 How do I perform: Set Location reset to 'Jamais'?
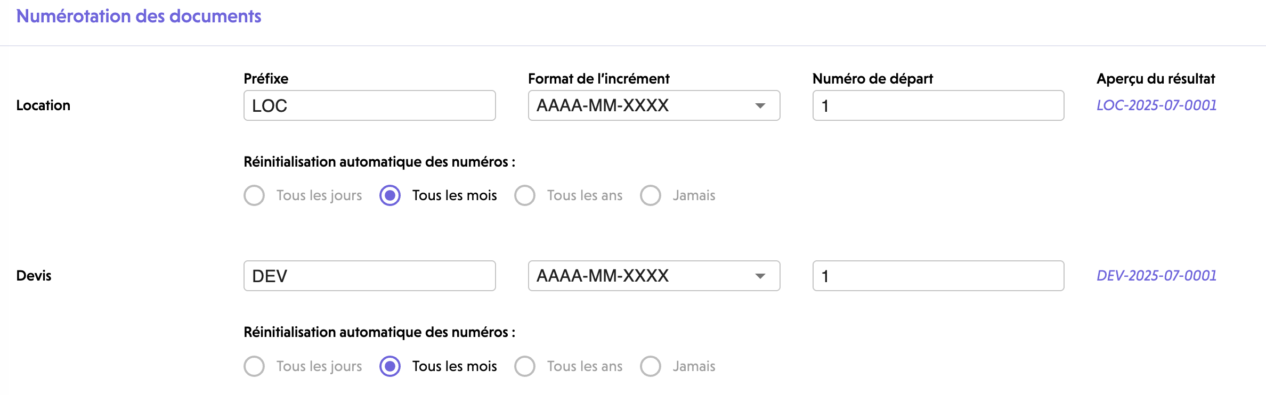(651, 195)
